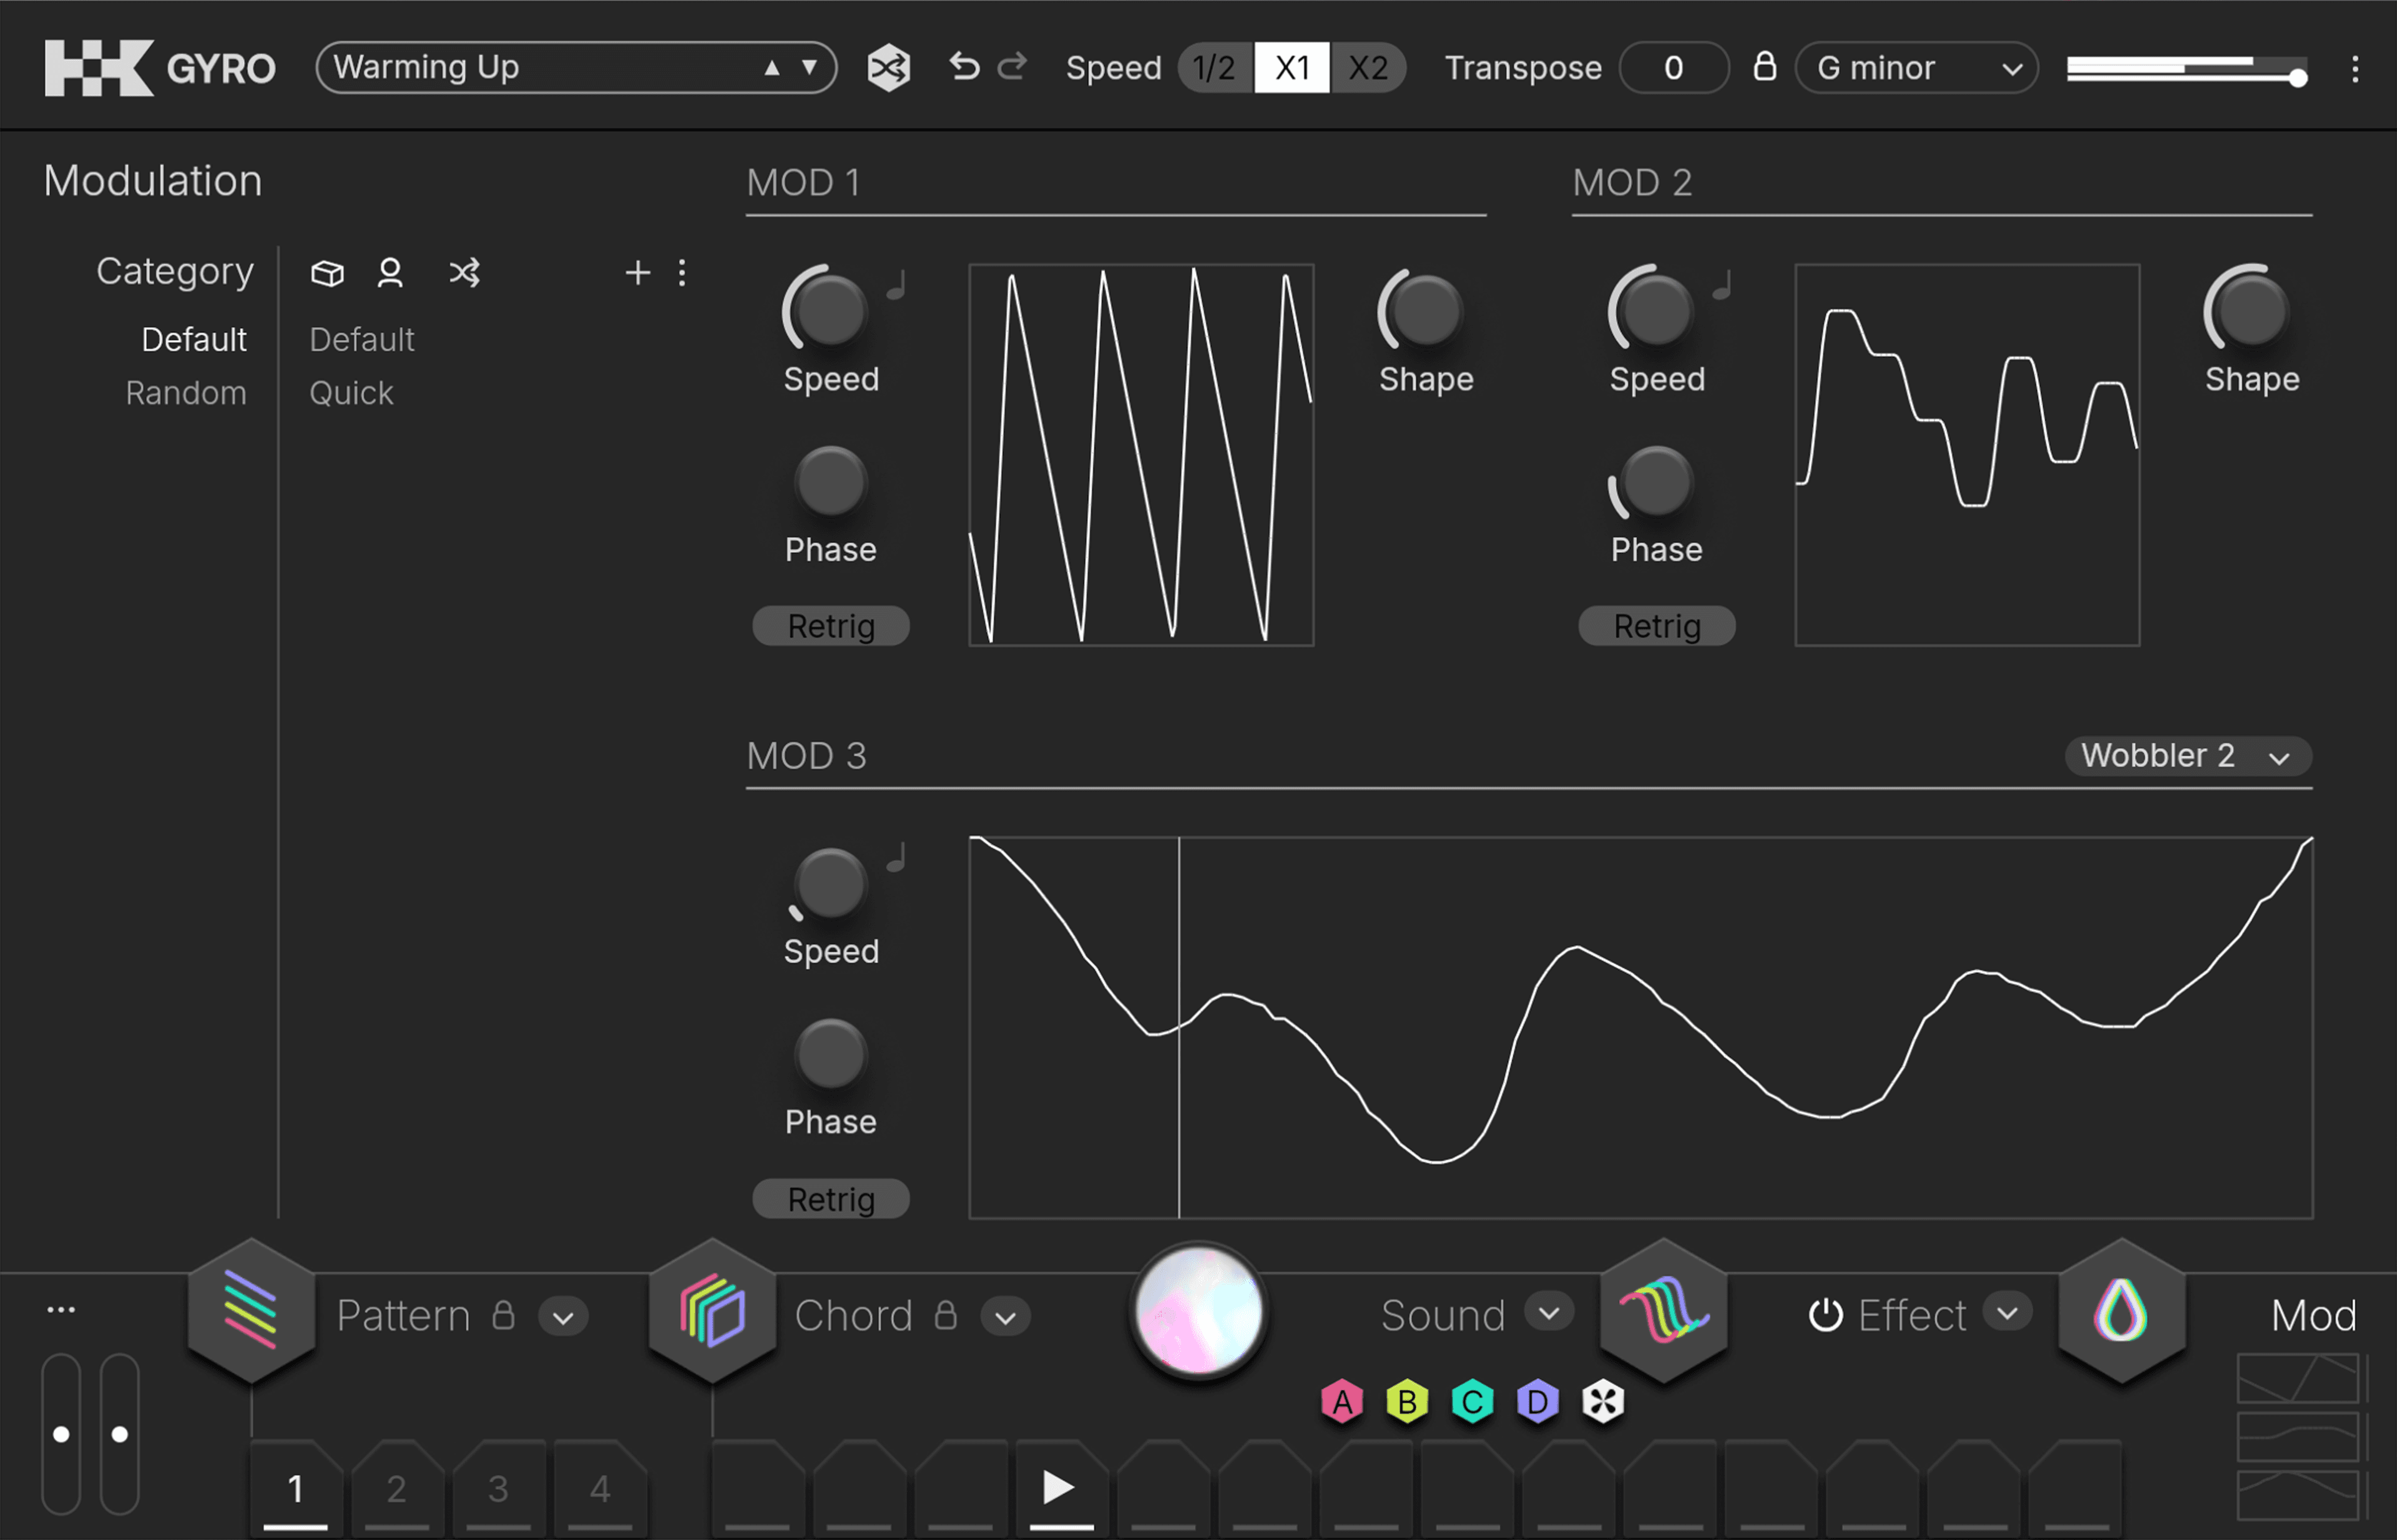Image resolution: width=2397 pixels, height=1540 pixels.
Task: Open the Warming Up preset selector
Action: point(576,68)
